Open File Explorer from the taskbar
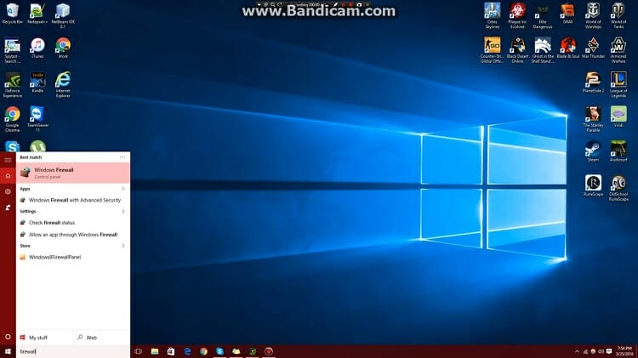The width and height of the screenshot is (638, 358). [155, 351]
